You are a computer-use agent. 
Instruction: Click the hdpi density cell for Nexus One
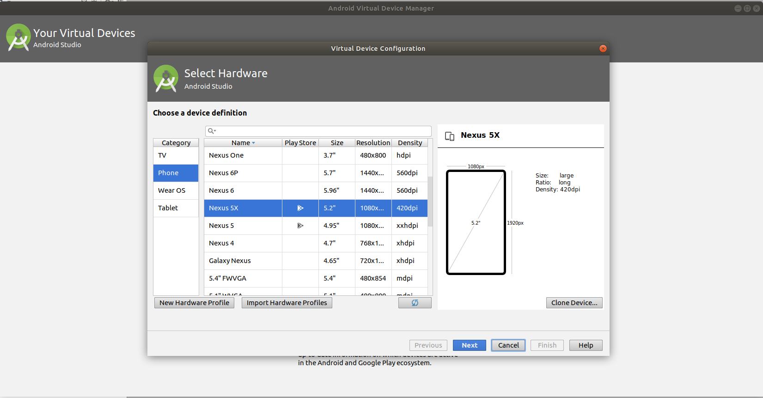pyautogui.click(x=410, y=155)
